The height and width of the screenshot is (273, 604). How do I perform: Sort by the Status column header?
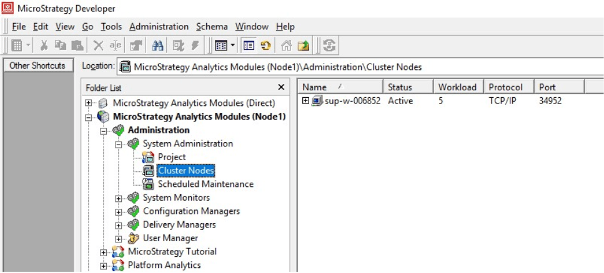408,87
